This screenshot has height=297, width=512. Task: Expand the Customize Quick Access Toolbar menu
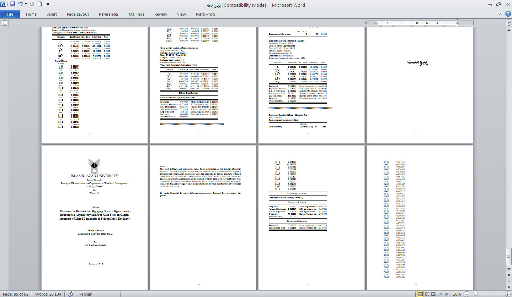click(x=48, y=5)
